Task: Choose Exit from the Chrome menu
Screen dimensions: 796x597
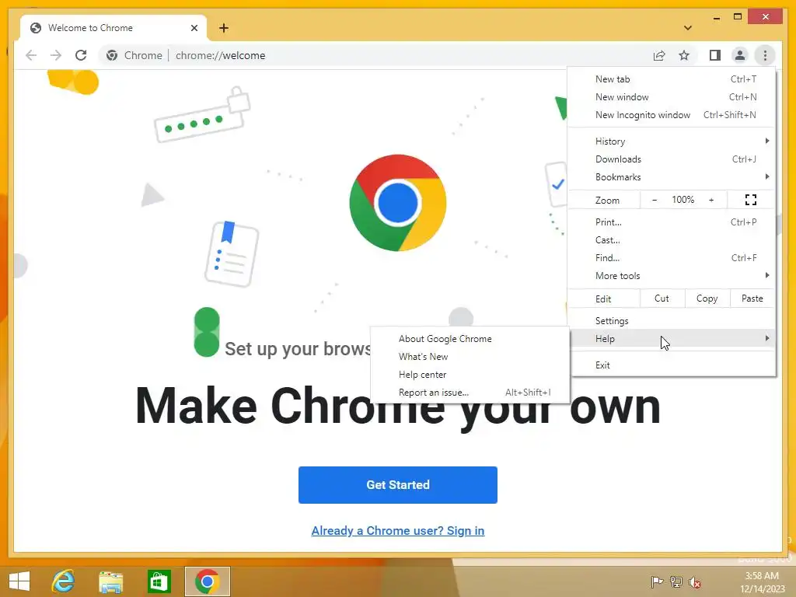Action: [672, 365]
